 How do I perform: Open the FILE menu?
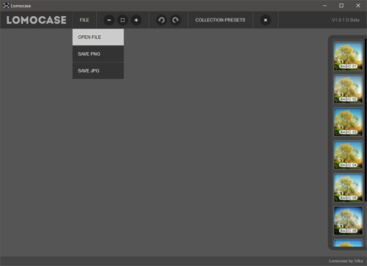[84, 20]
